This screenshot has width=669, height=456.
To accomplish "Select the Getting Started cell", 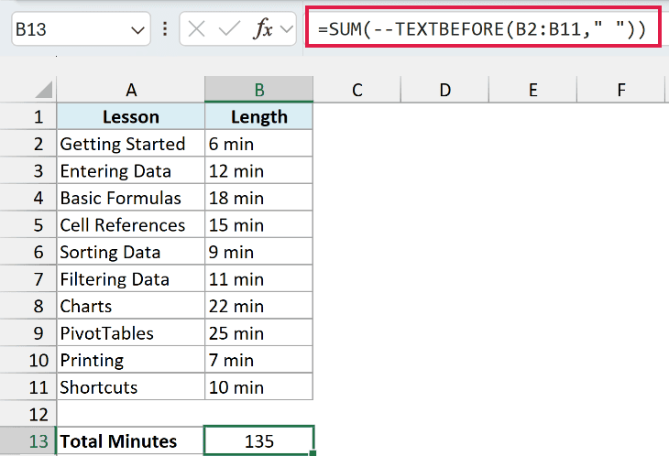I will click(x=130, y=144).
